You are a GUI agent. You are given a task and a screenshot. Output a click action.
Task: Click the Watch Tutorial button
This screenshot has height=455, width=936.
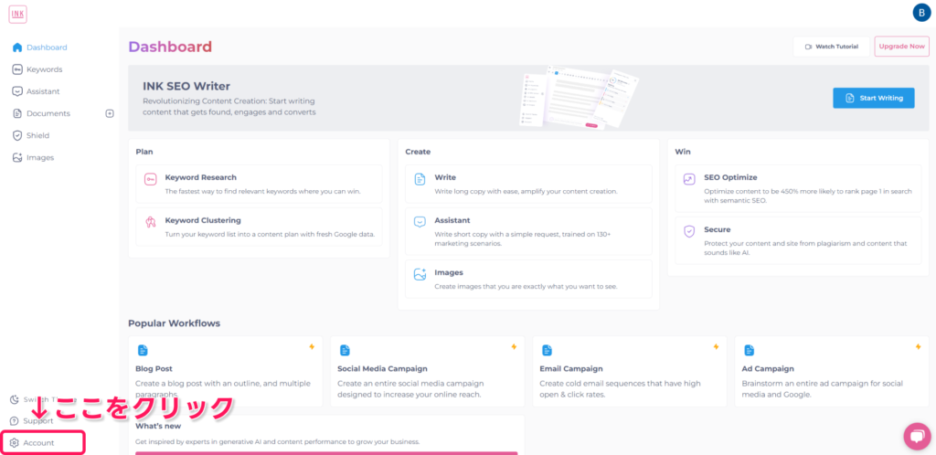pyautogui.click(x=832, y=47)
